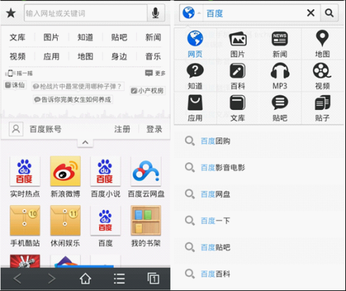Open the 新浪微博 shortcut
346x291 pixels.
tap(66, 178)
